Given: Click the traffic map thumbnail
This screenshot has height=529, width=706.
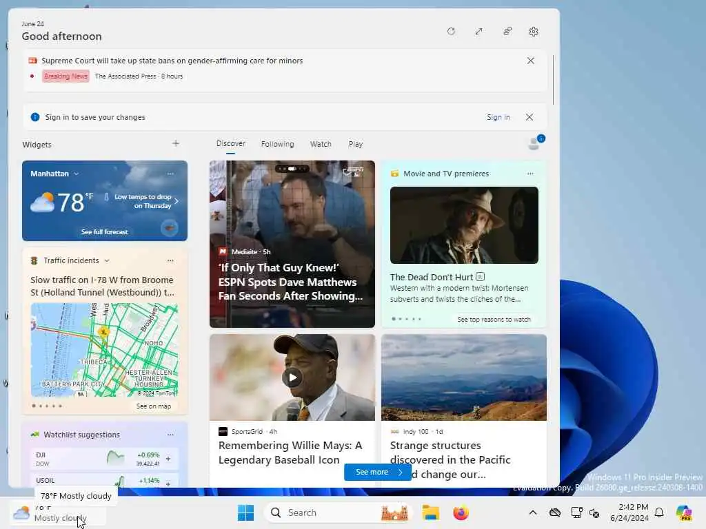Looking at the screenshot, I should coord(105,350).
